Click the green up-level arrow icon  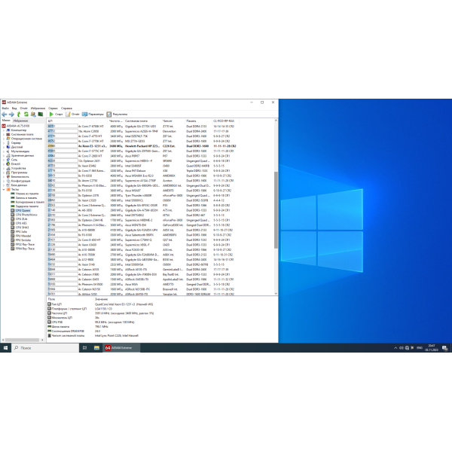click(x=19, y=115)
